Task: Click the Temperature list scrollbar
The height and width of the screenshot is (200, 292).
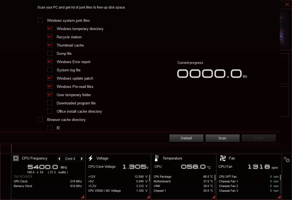Action: [x=215, y=177]
